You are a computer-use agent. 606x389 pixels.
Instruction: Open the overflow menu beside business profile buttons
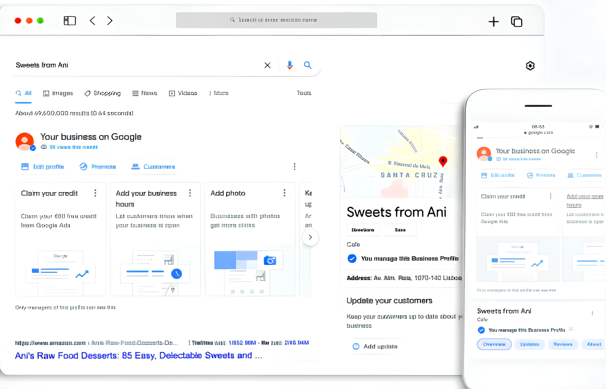point(295,166)
